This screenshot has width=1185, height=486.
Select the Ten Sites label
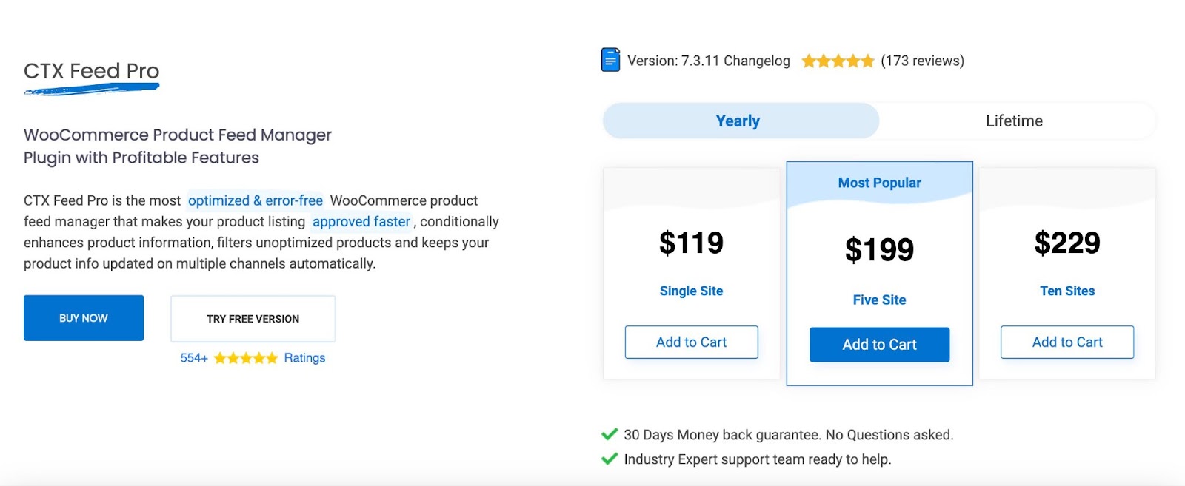click(1067, 291)
